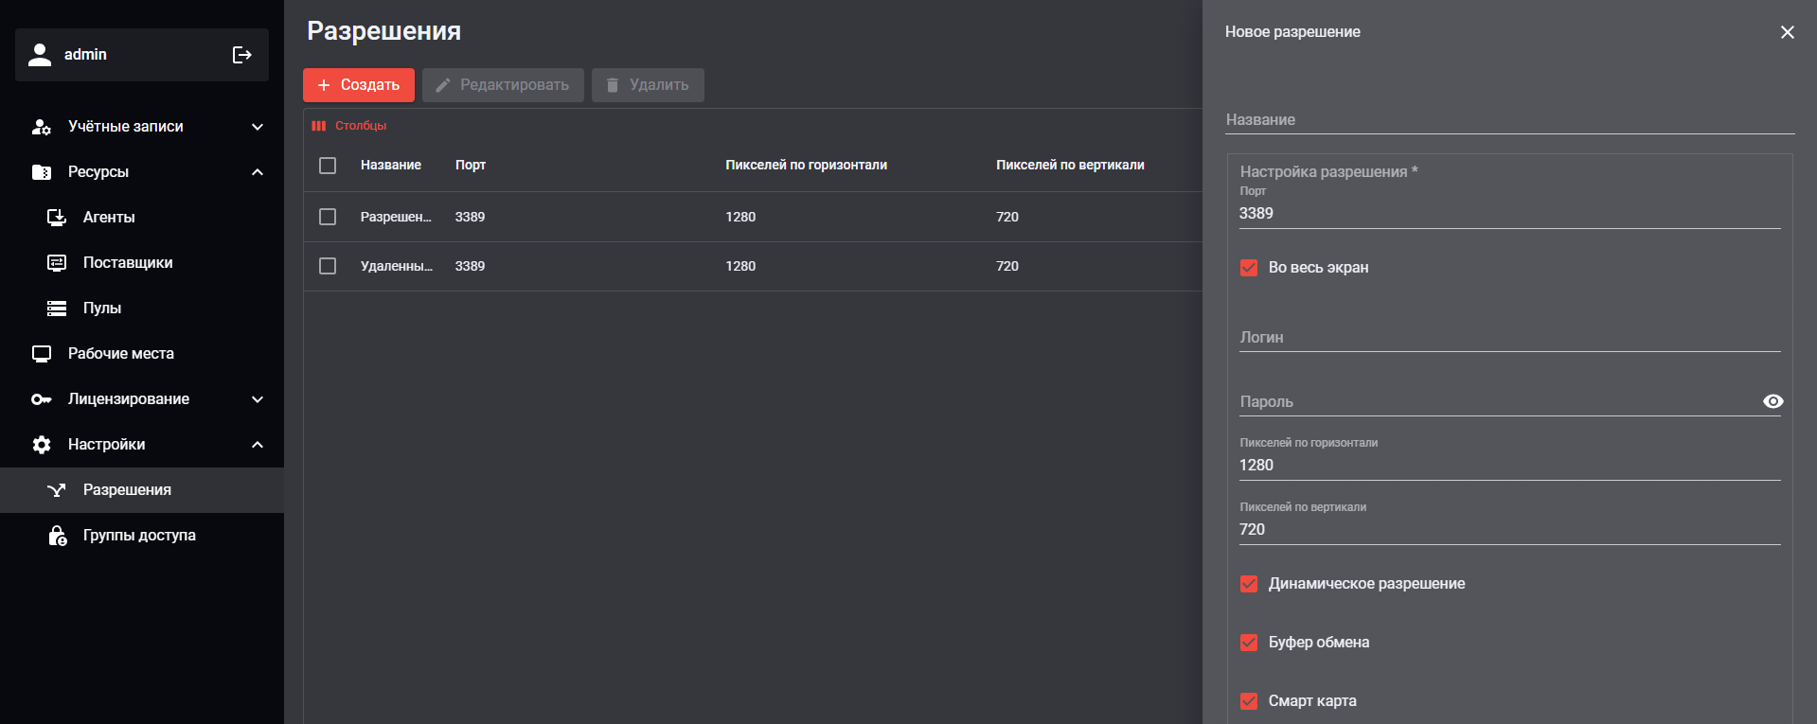Disable Динамическое разрешение checkbox
This screenshot has width=1817, height=724.
(x=1249, y=584)
